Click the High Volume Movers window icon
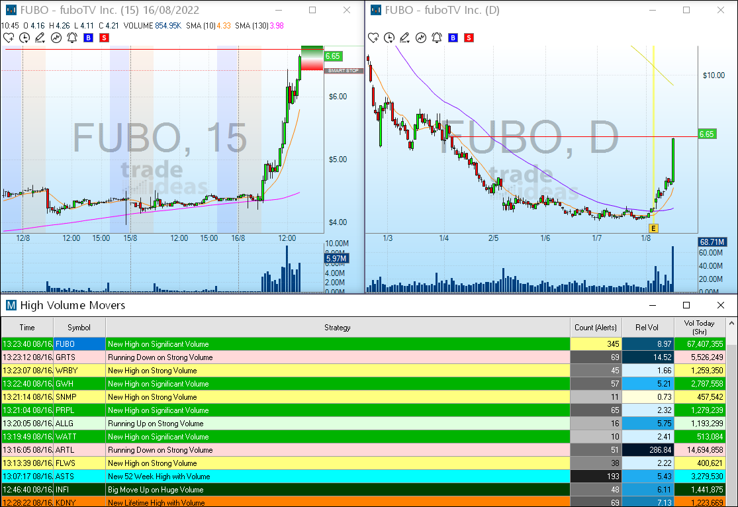The image size is (738, 507). coord(11,305)
